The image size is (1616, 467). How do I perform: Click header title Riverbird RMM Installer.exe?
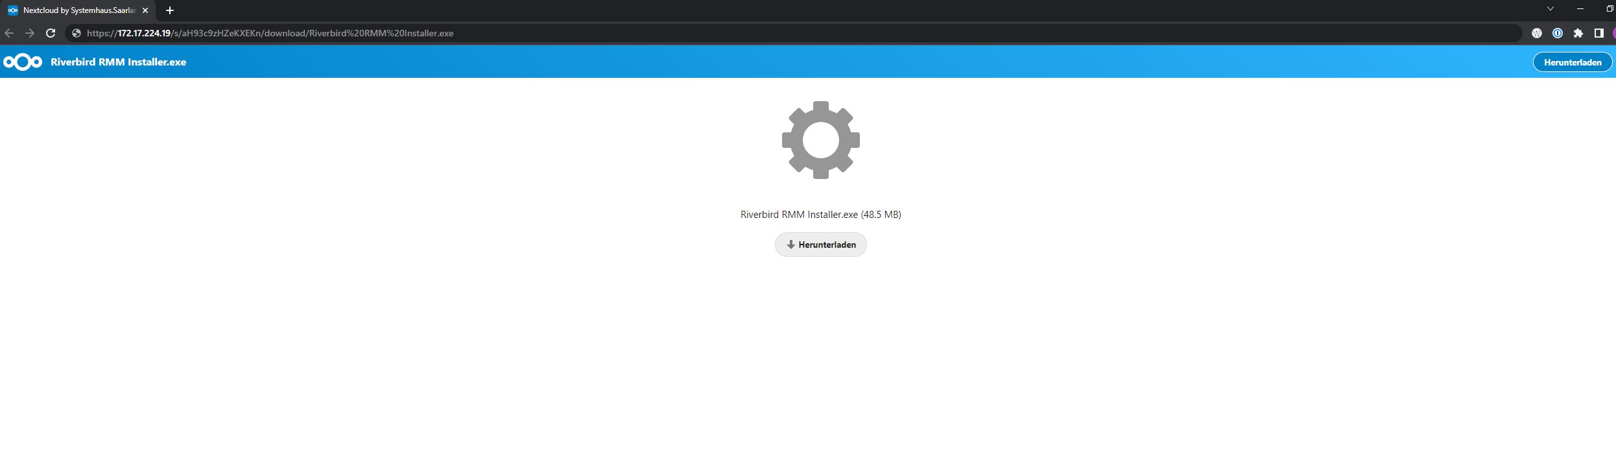click(x=119, y=62)
